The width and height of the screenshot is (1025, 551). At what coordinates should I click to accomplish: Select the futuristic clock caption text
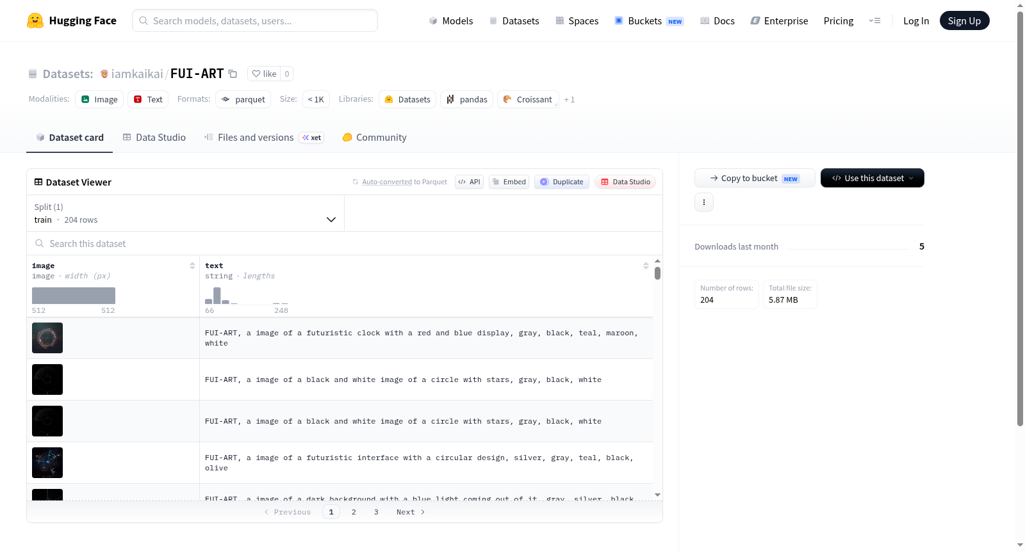click(422, 338)
